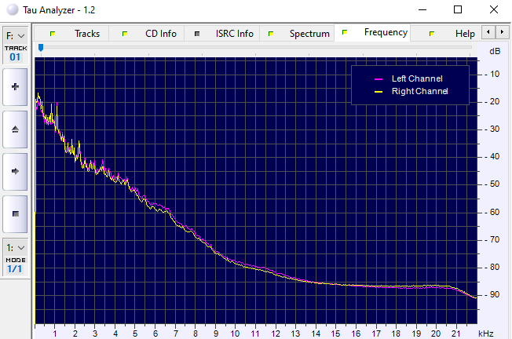Select the Frequency tab
The image size is (512, 339).
(372, 33)
